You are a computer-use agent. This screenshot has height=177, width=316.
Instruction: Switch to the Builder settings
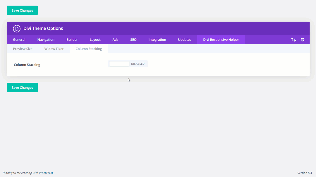[72, 39]
